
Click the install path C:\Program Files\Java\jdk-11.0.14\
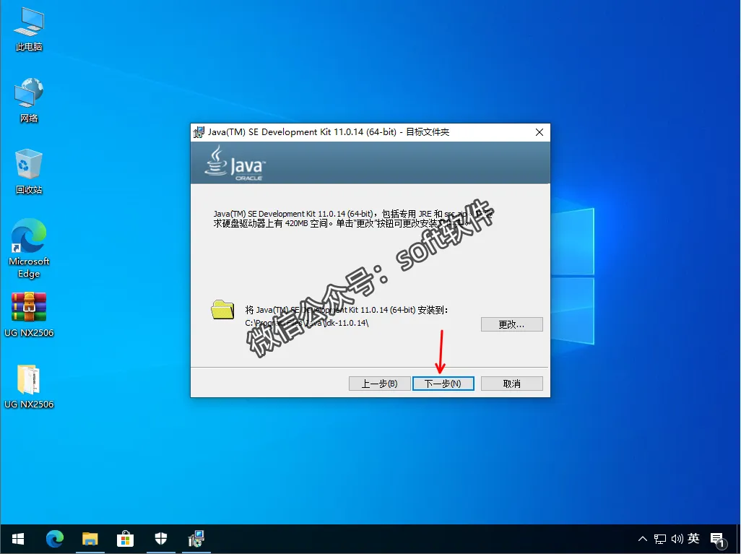(307, 323)
